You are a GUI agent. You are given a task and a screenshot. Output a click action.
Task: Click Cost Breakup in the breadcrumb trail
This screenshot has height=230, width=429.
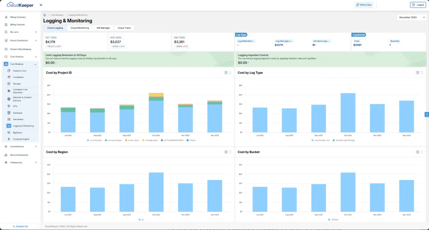57,15
